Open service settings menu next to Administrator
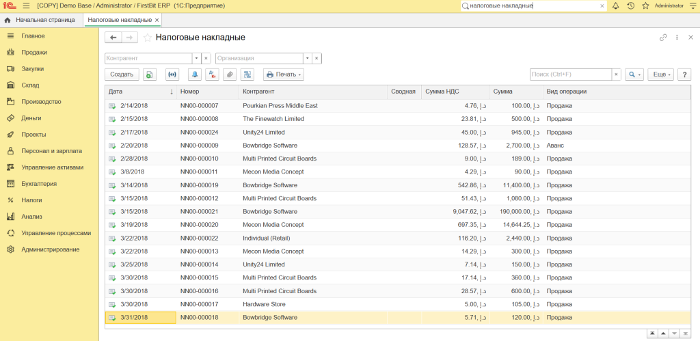Image resolution: width=700 pixels, height=341 pixels. click(x=692, y=5)
